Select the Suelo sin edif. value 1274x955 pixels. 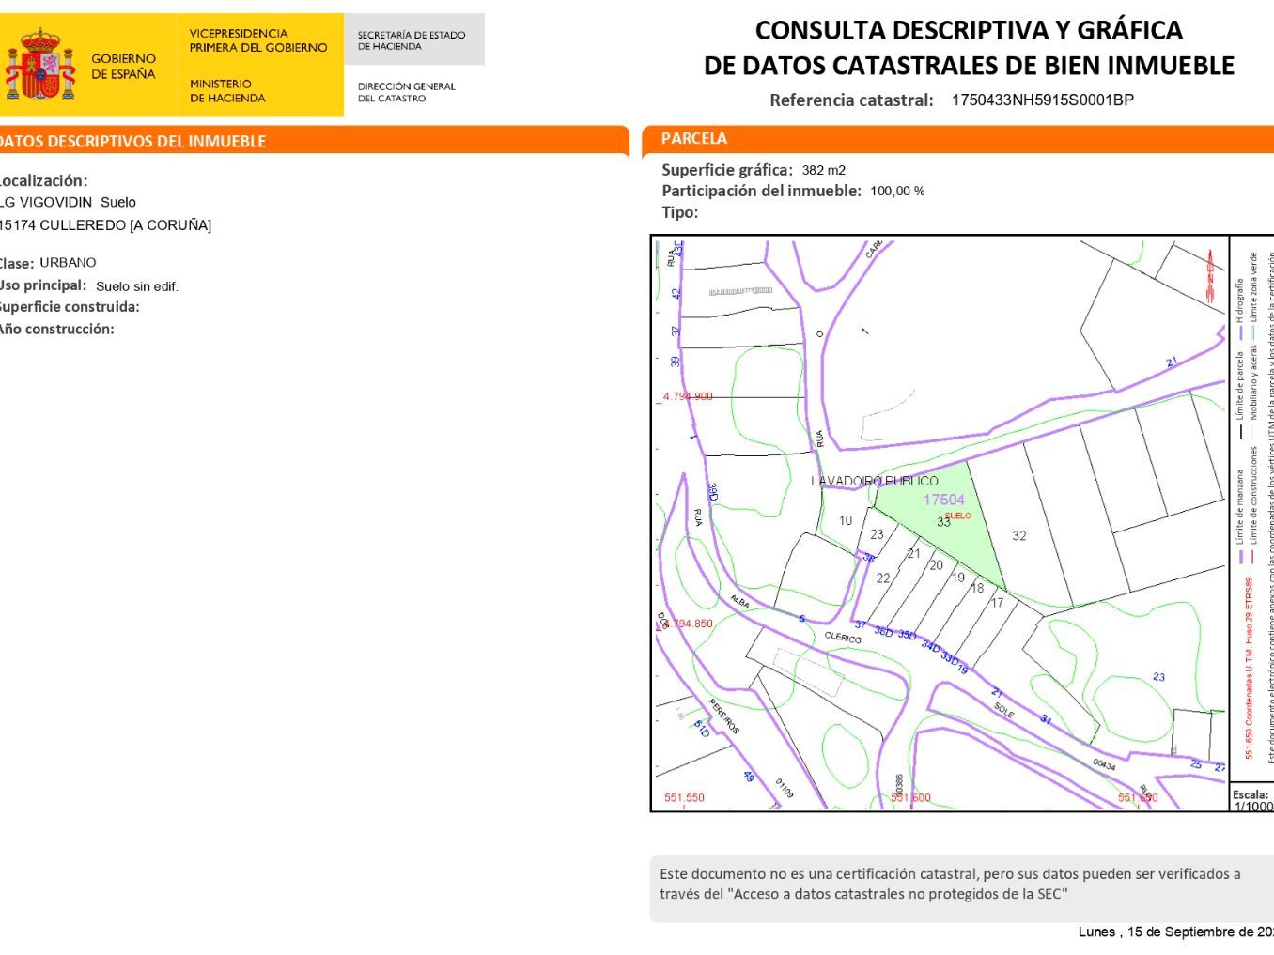(x=137, y=286)
